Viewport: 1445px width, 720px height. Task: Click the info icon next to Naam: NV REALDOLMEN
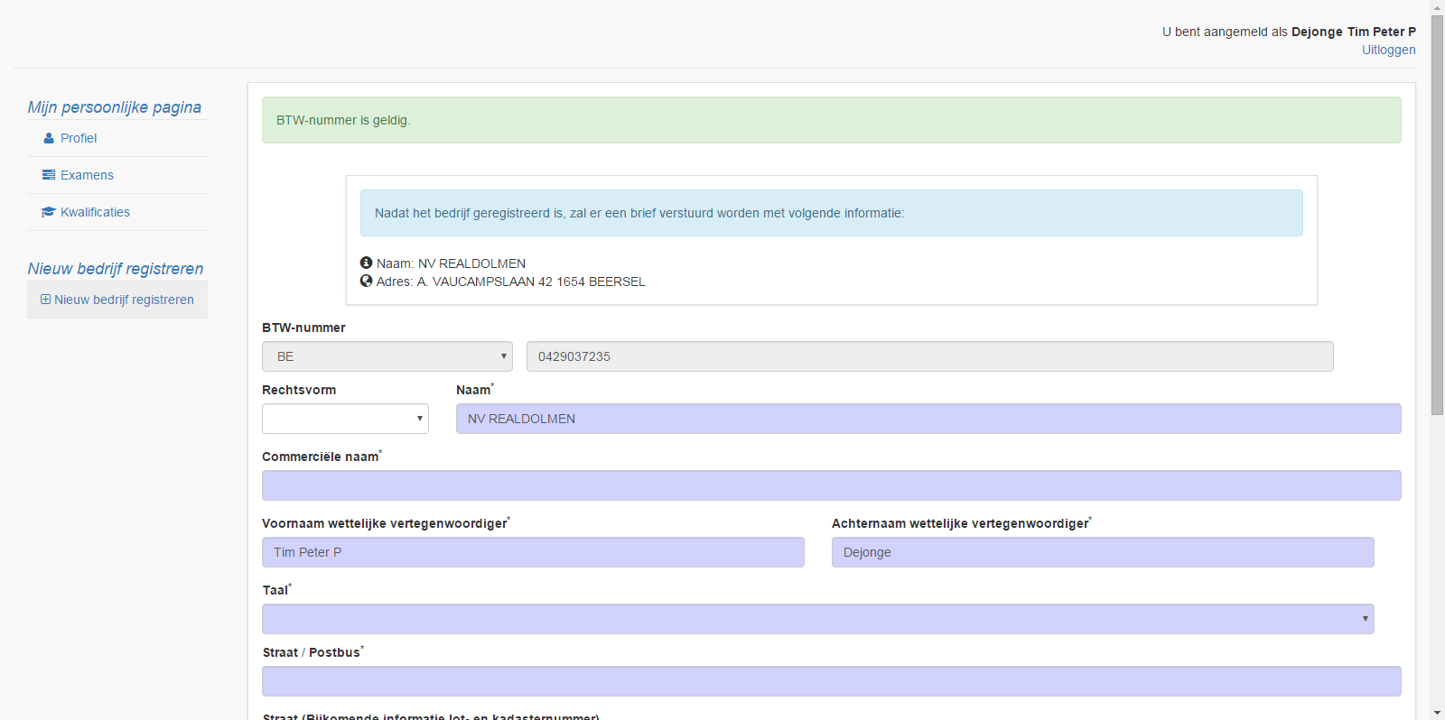pos(366,263)
